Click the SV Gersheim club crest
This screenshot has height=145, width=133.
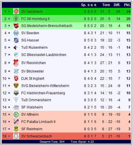pyautogui.click(x=16, y=11)
